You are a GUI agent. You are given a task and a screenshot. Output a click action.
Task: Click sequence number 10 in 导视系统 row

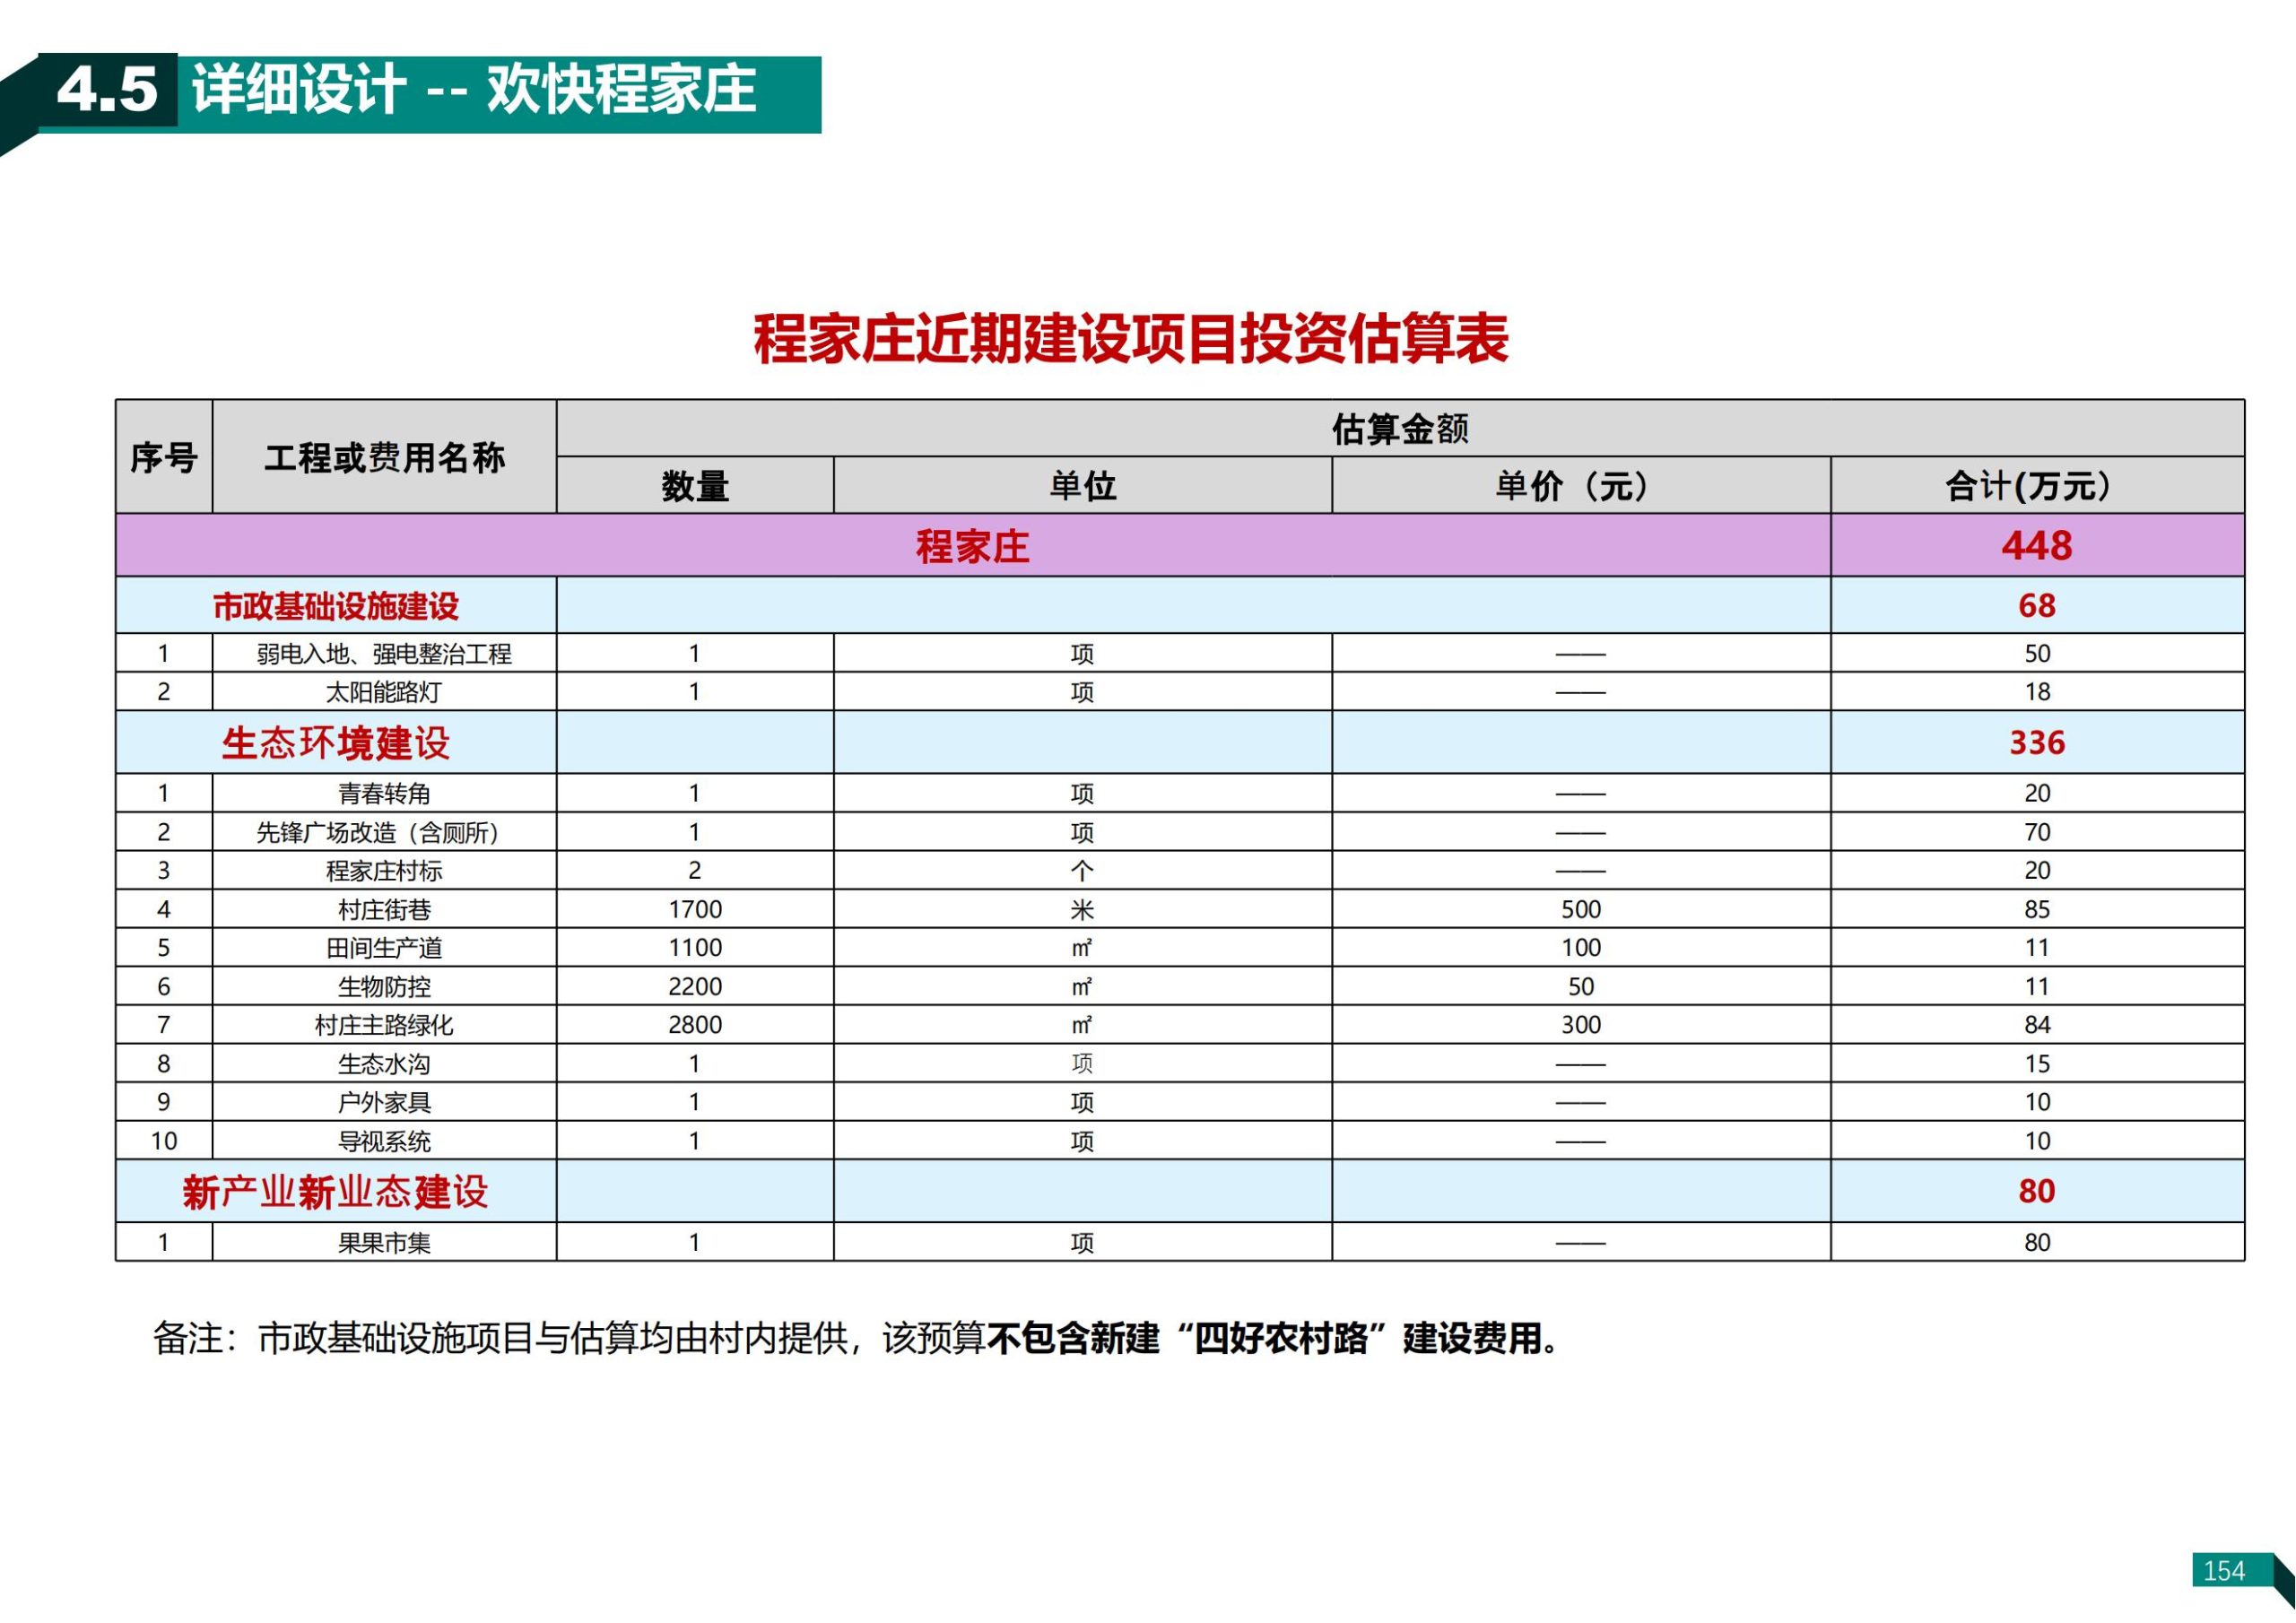[164, 1142]
